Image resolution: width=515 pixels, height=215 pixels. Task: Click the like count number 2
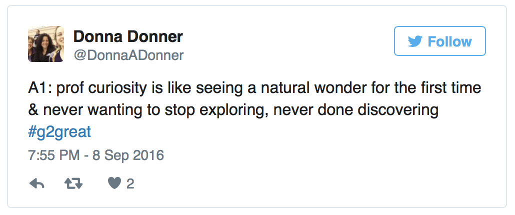pyautogui.click(x=130, y=184)
